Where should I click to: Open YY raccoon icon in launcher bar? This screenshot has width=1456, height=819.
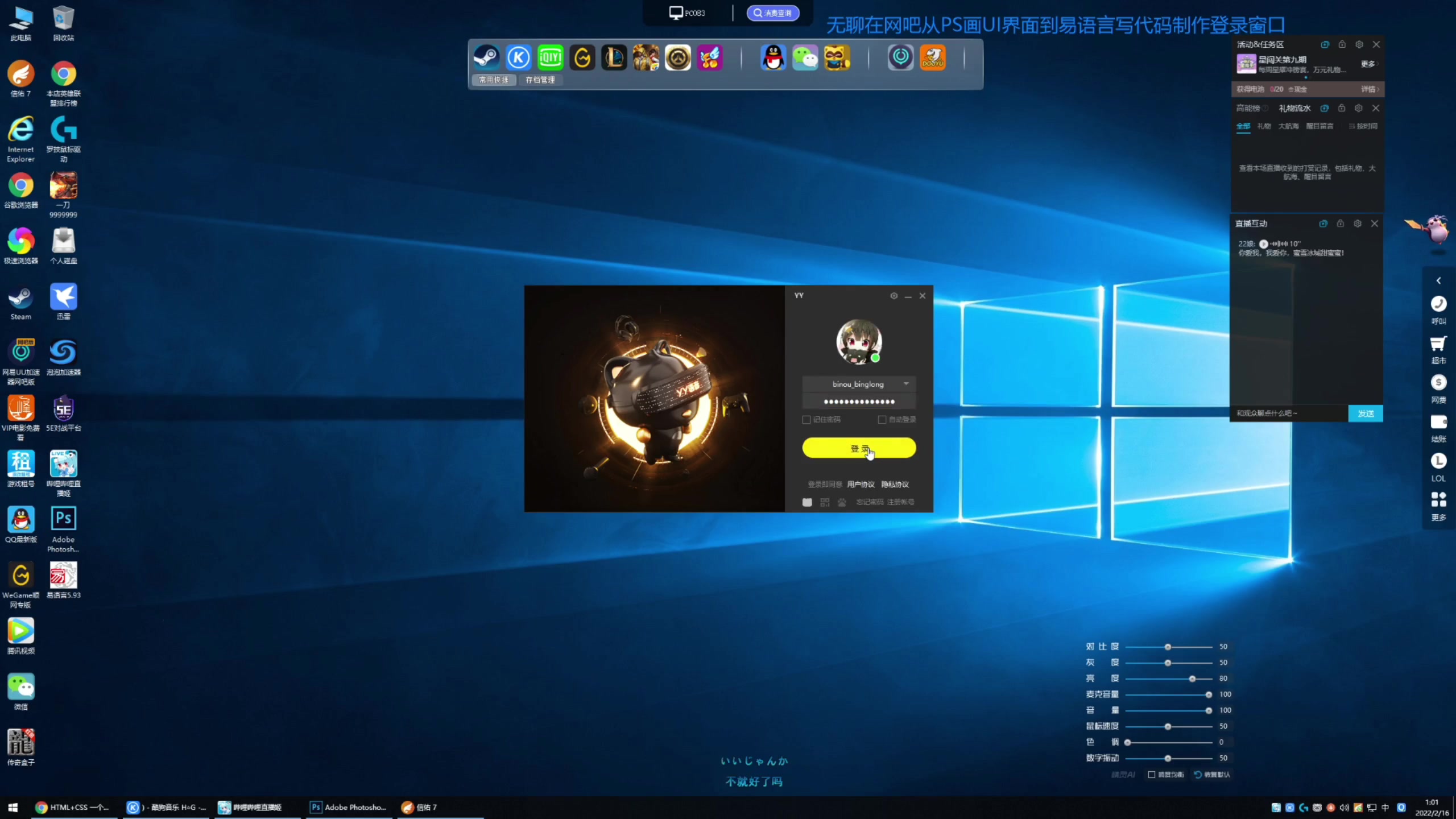(837, 57)
